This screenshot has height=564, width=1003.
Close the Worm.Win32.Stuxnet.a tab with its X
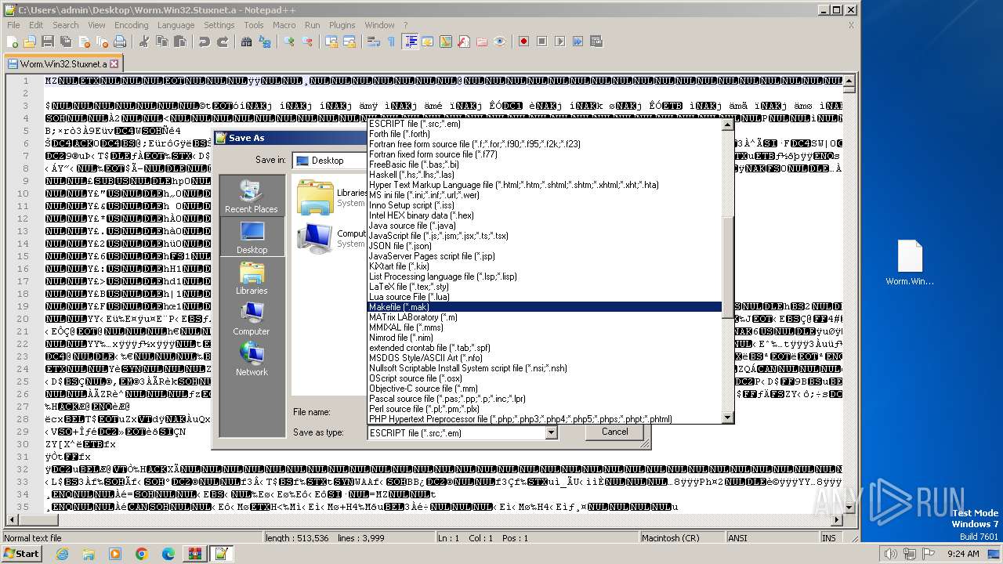(114, 64)
